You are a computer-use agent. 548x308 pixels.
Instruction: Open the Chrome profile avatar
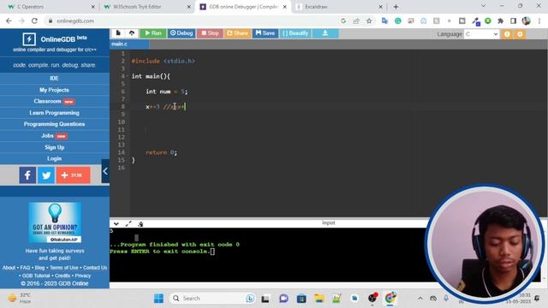[526, 21]
